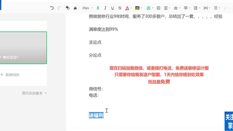Click the green text alignment icon
Image resolution: width=233 pixels, height=131 pixels.
(x=149, y=8)
